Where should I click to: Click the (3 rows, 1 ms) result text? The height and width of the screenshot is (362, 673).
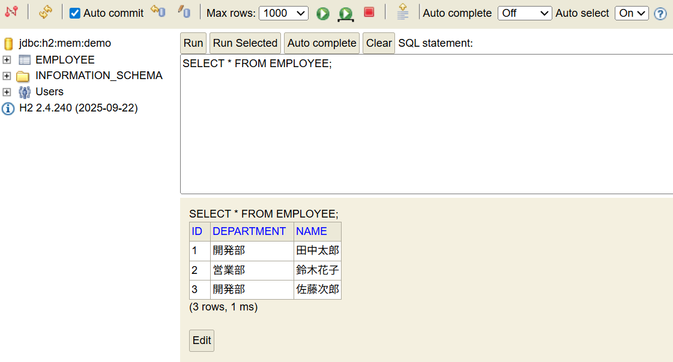(223, 307)
